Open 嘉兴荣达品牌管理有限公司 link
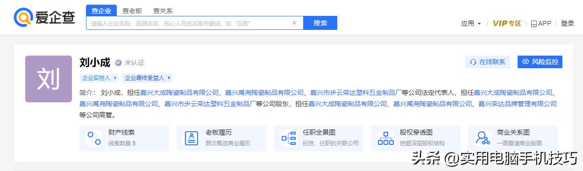 [x=518, y=104]
